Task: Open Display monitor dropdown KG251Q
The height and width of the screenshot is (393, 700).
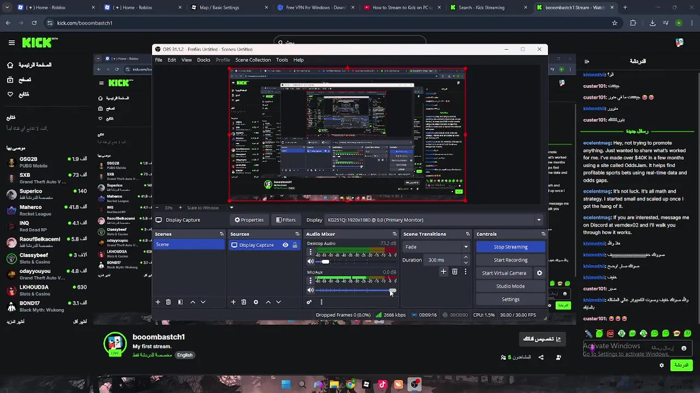Action: coord(434,220)
